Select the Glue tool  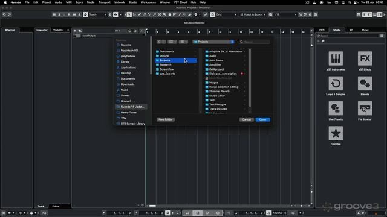(x=155, y=14)
